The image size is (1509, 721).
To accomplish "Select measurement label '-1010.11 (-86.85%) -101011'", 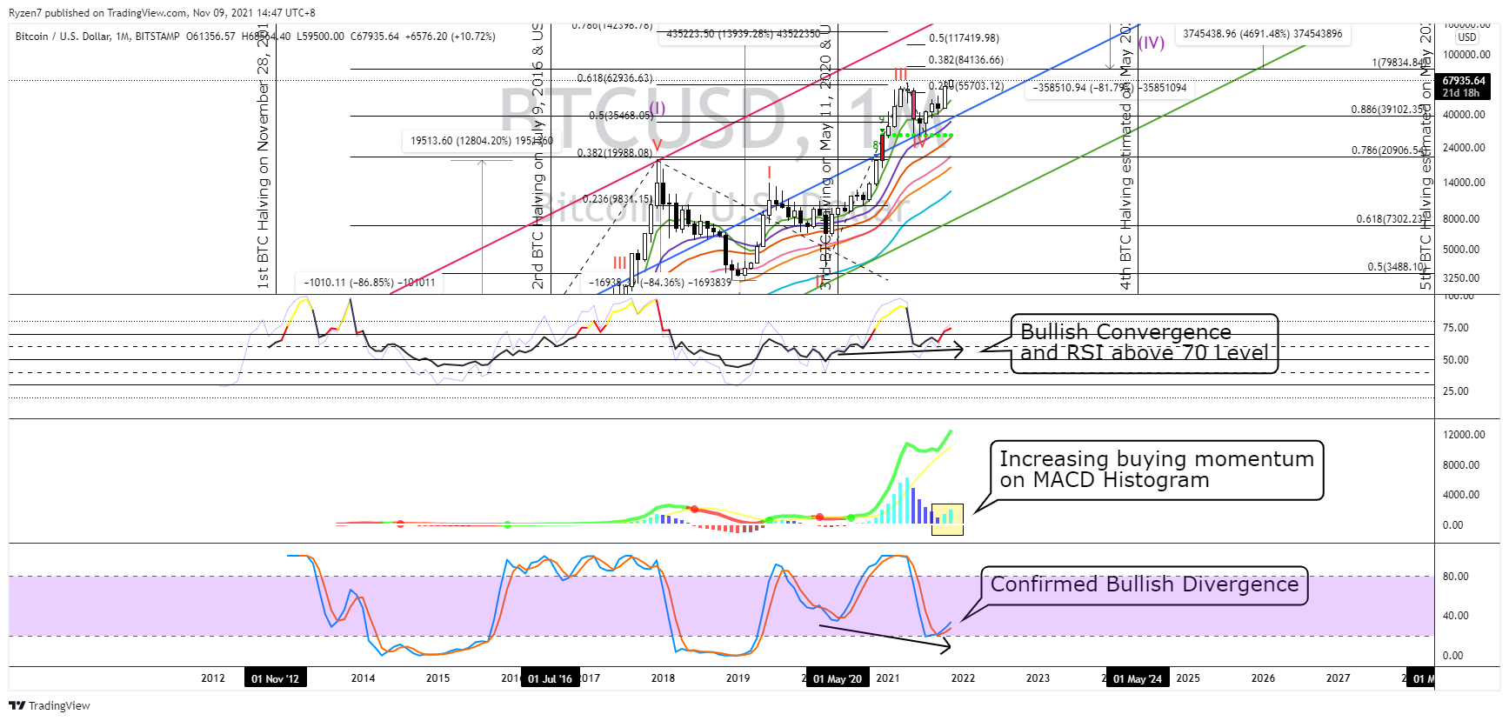I will point(370,283).
